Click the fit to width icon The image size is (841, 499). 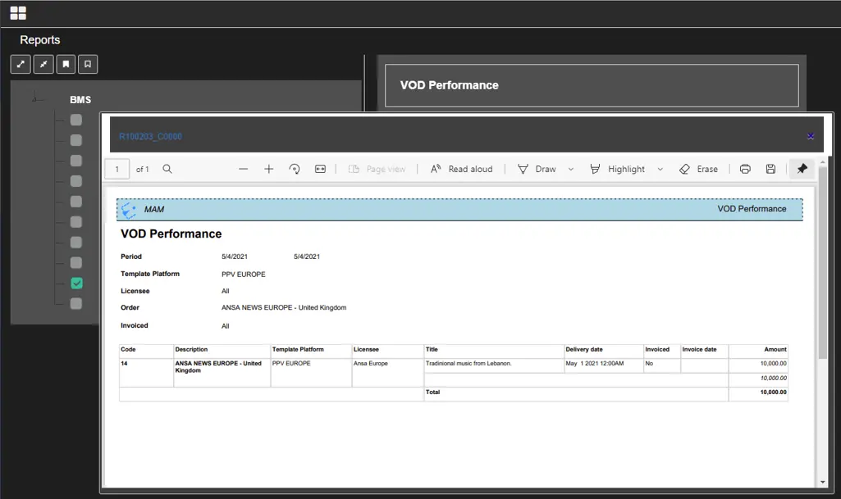pyautogui.click(x=320, y=169)
